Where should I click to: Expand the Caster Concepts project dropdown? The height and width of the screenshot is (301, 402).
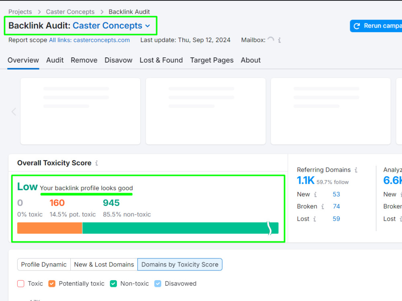point(111,26)
